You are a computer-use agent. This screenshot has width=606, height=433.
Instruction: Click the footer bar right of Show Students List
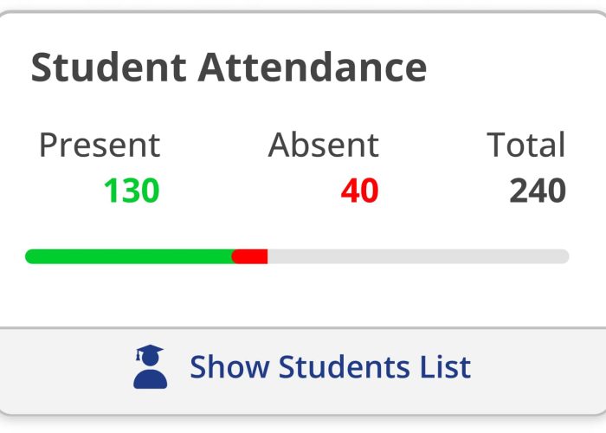(537, 366)
